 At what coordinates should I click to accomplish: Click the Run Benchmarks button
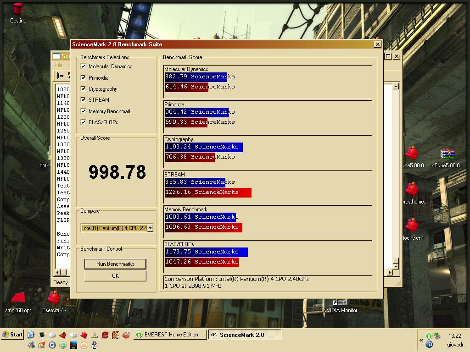[x=115, y=264]
